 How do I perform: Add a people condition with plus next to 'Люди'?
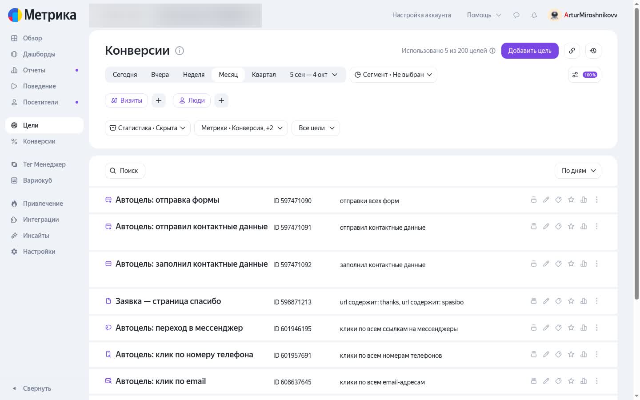coord(221,100)
